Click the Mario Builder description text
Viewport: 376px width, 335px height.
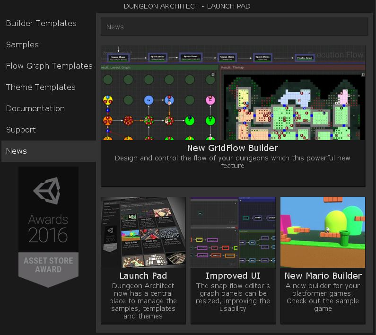pyautogui.click(x=323, y=297)
